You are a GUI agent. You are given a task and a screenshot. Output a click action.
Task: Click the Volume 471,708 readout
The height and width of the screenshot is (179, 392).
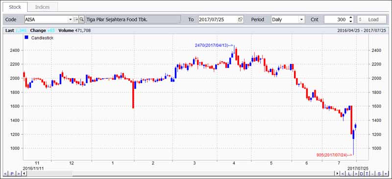coord(74,30)
